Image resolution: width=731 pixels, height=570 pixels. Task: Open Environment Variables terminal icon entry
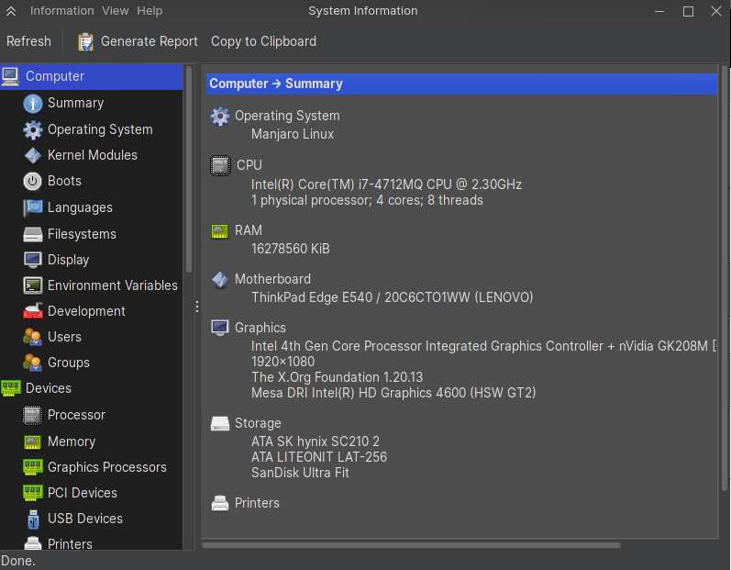[x=33, y=285]
